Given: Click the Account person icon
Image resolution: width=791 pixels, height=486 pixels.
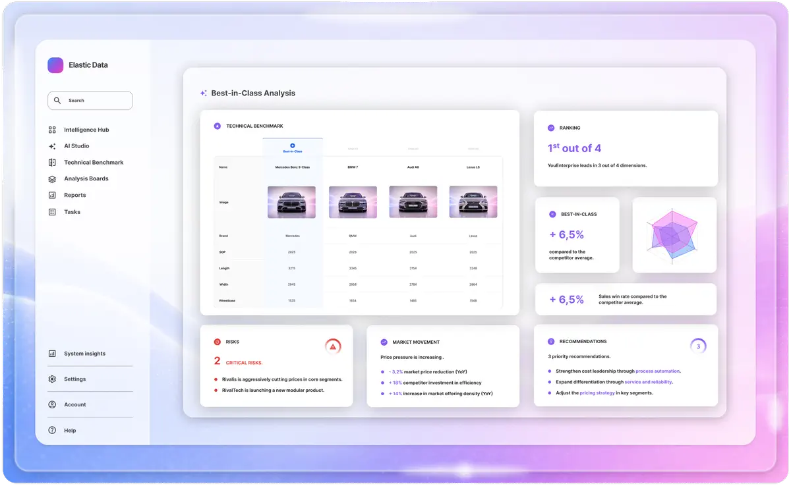Looking at the screenshot, I should point(52,404).
